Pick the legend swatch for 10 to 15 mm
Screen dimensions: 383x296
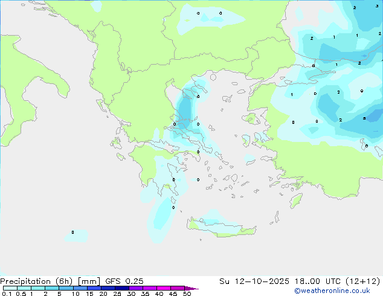(x=80, y=288)
